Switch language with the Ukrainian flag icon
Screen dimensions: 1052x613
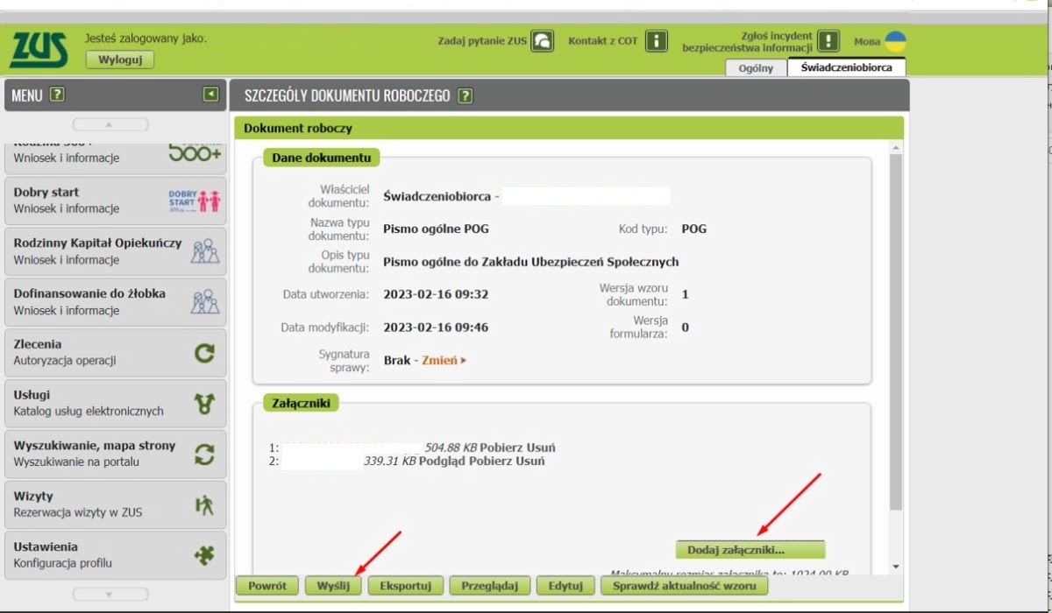point(895,41)
